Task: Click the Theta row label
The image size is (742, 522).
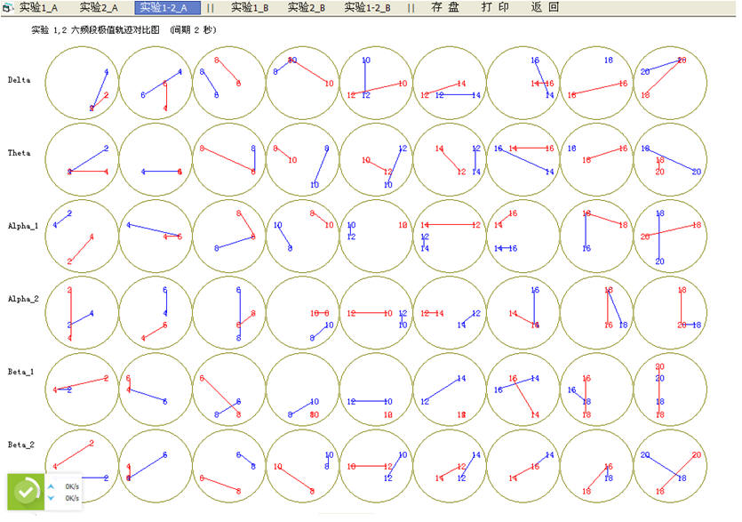Action: click(19, 153)
